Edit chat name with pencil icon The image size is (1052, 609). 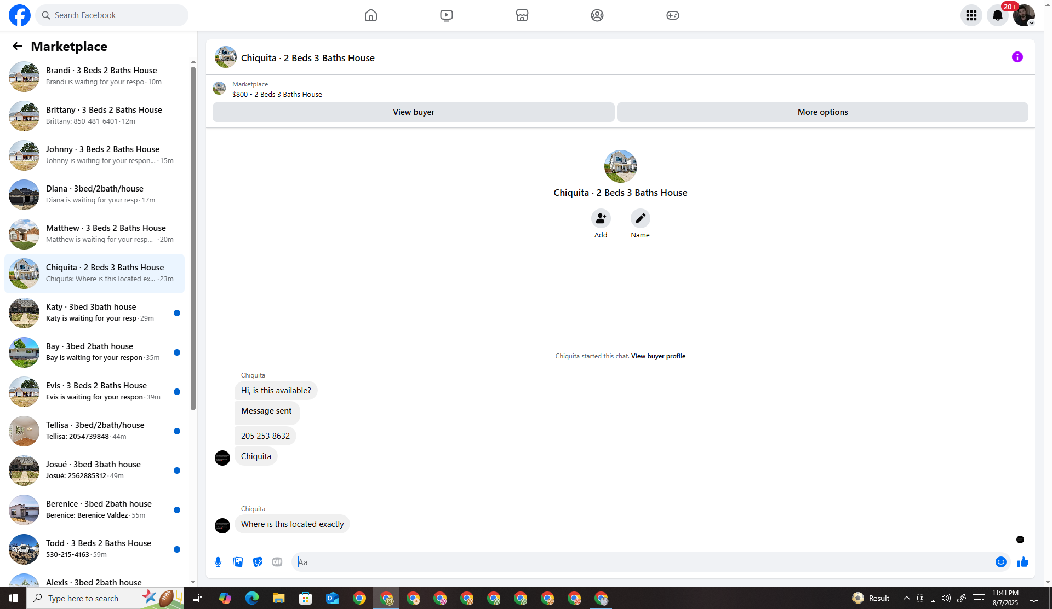tap(640, 218)
